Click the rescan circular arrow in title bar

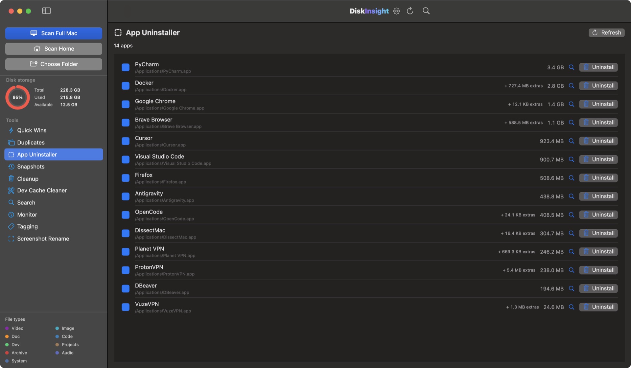[410, 11]
